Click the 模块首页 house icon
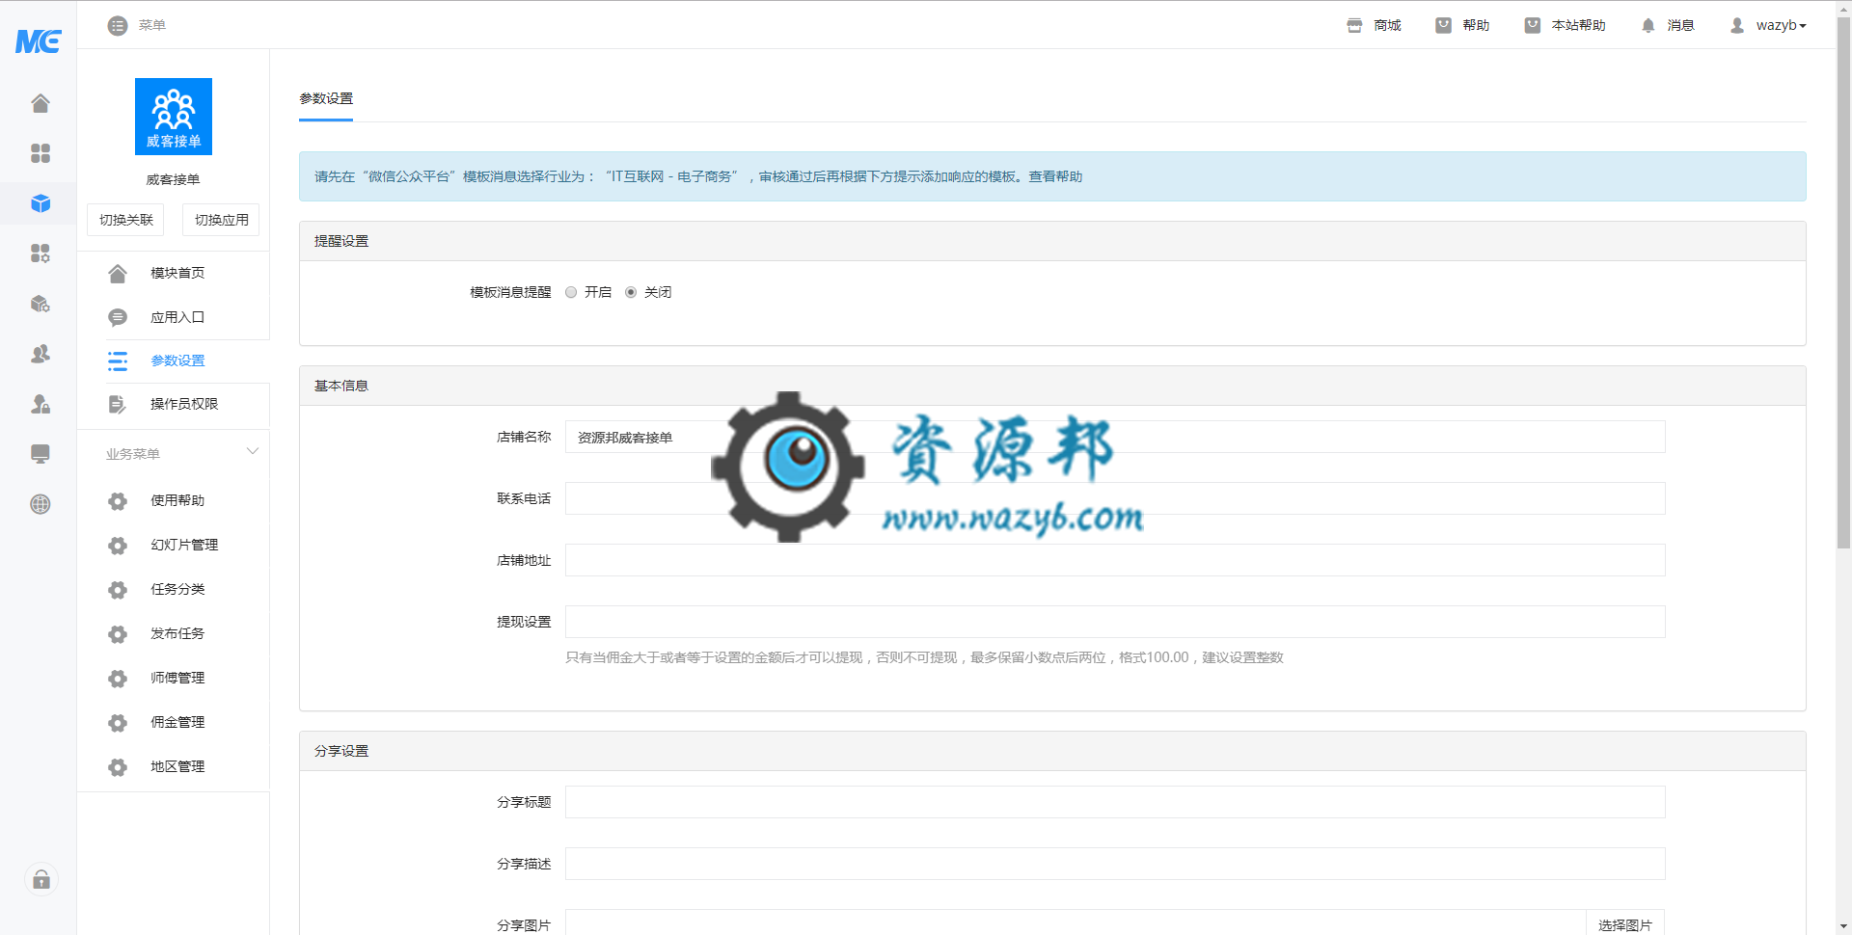Viewport: 1852px width, 935px height. pos(118,273)
